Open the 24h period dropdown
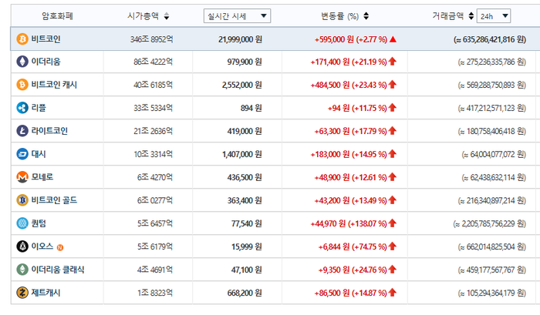This screenshot has width=540, height=315. 494,16
